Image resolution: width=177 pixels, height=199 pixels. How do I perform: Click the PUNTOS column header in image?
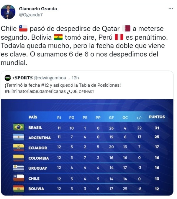coord(157,117)
